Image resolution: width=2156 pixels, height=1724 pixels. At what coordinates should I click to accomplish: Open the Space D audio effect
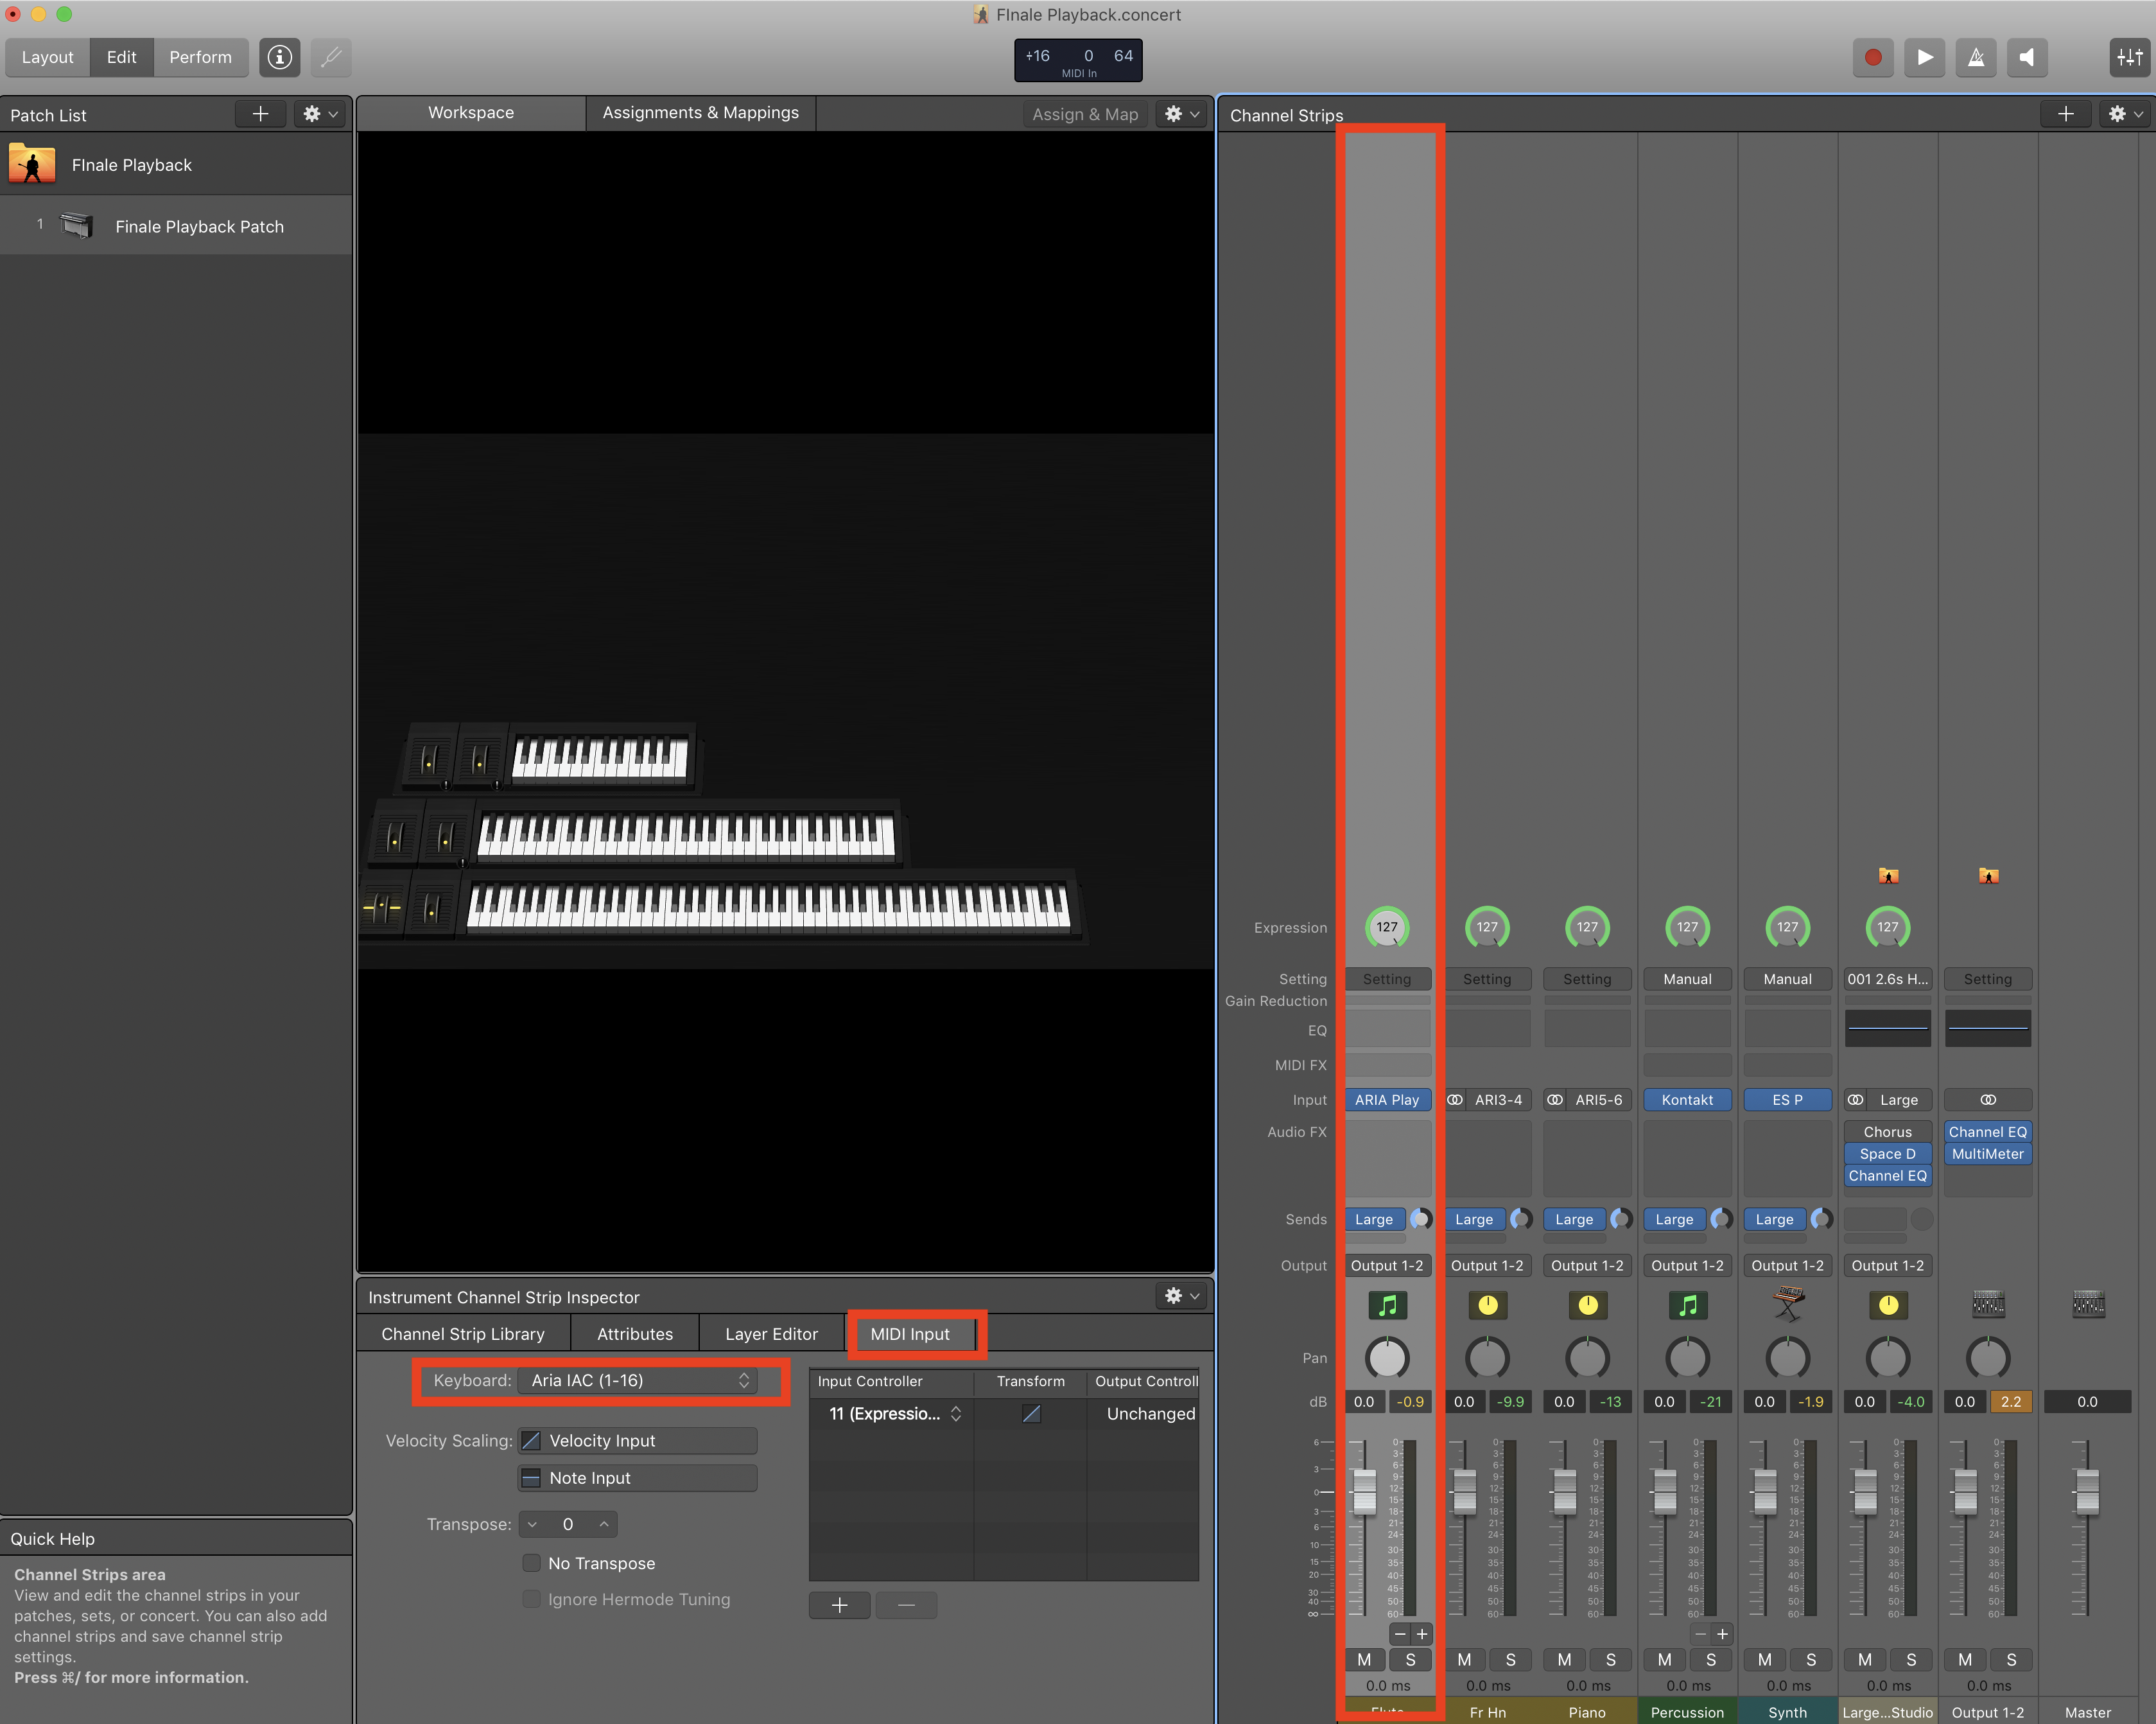coord(1888,1154)
